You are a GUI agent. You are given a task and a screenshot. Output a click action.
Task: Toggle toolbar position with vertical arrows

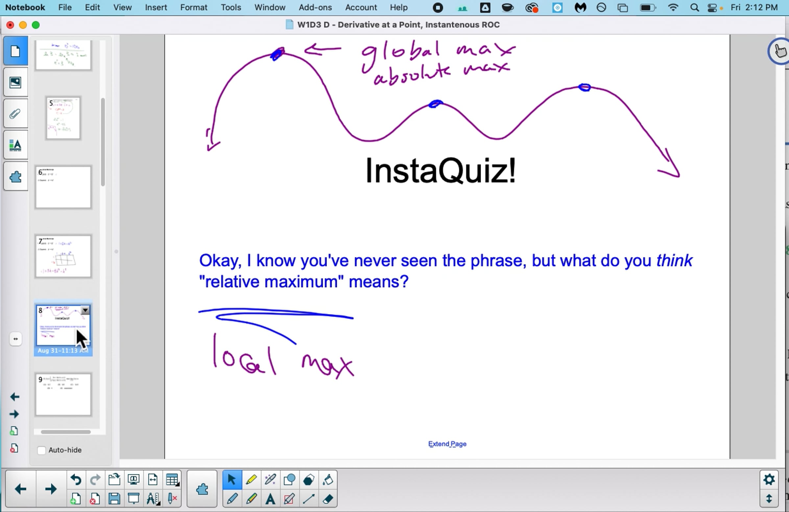[769, 499]
